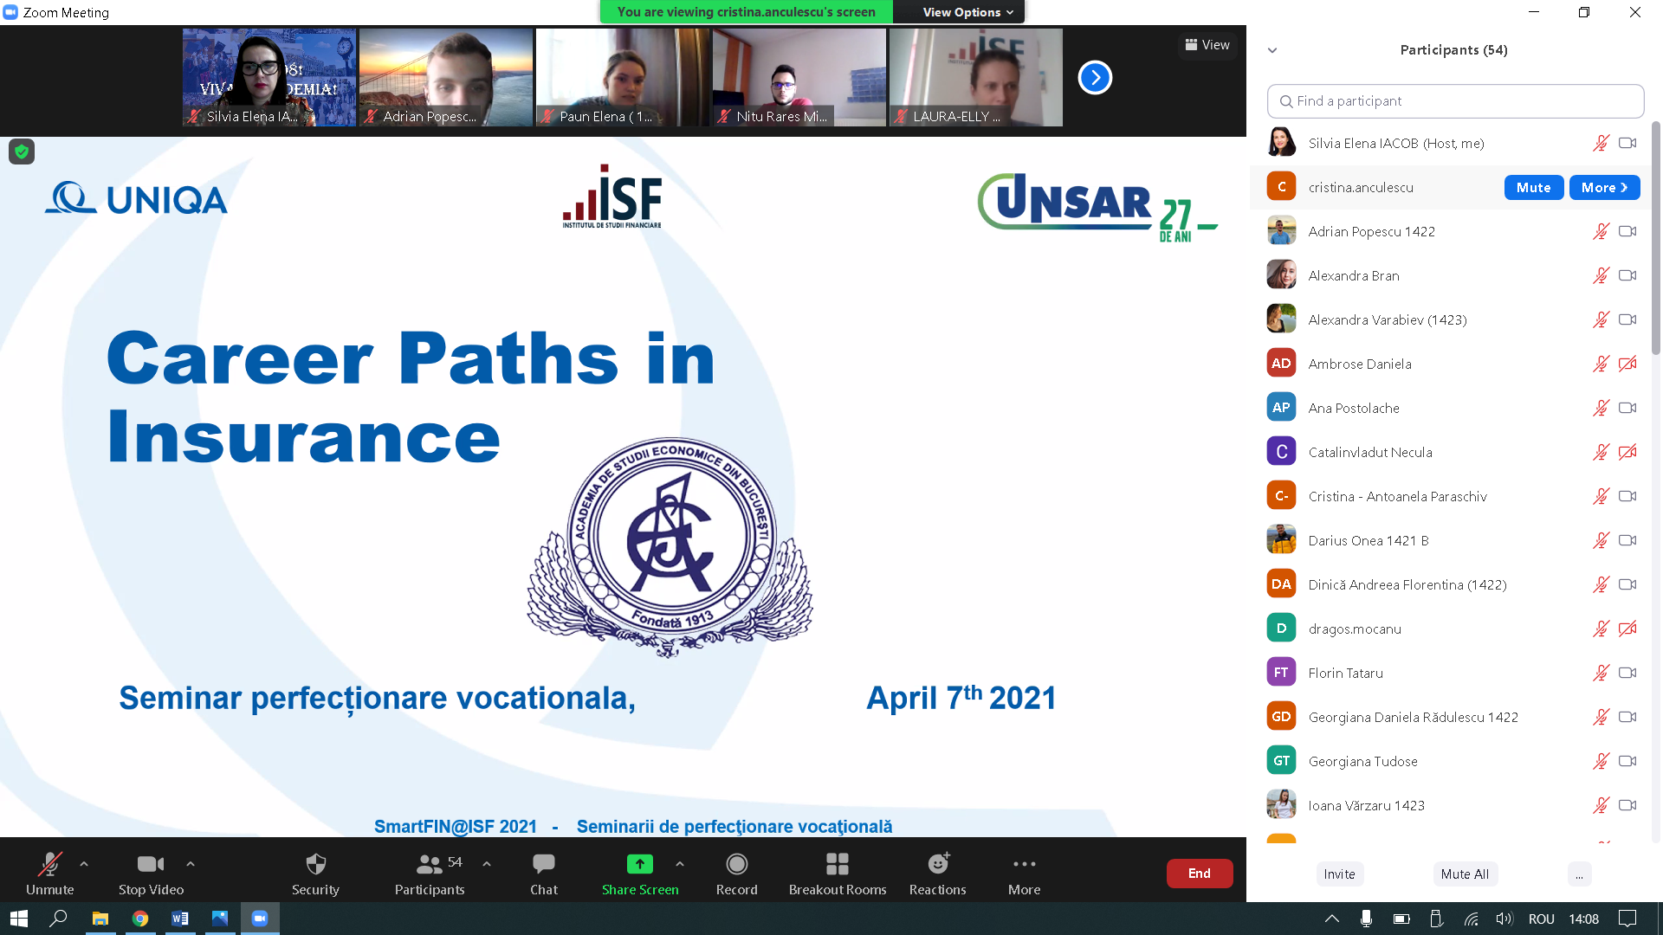Screen dimensions: 1663x935
Task: Click dragos.mocanu's disabled camera icon
Action: pos(1627,629)
